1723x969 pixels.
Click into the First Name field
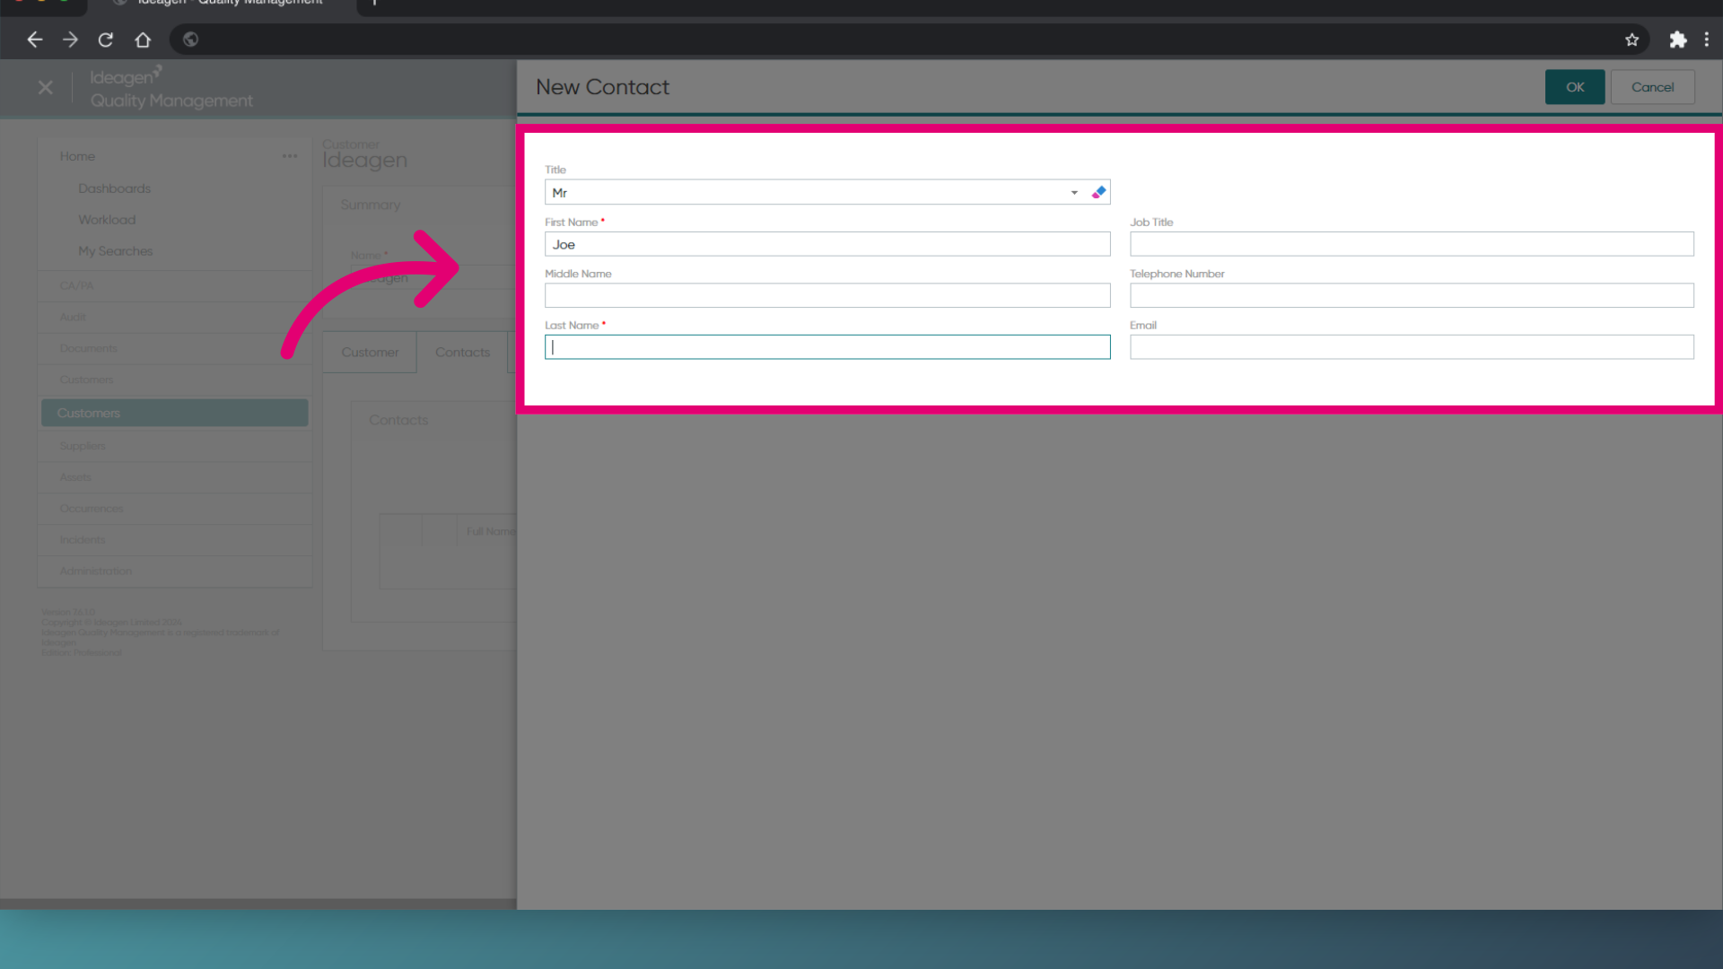(x=827, y=244)
